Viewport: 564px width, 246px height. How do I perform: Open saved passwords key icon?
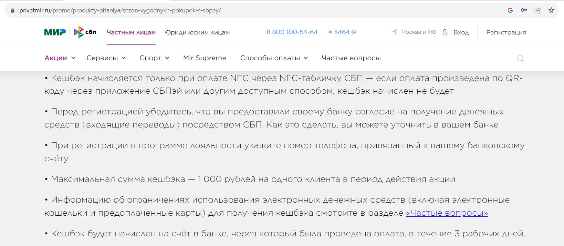tap(524, 10)
